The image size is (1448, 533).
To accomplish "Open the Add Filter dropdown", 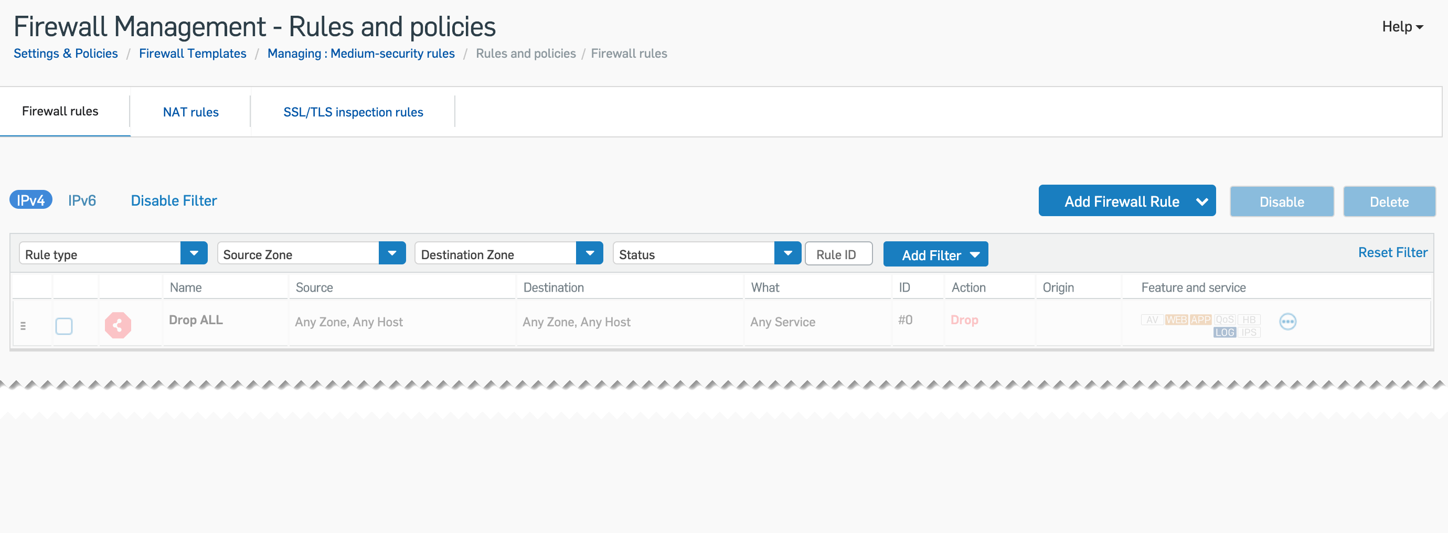I will pyautogui.click(x=935, y=254).
